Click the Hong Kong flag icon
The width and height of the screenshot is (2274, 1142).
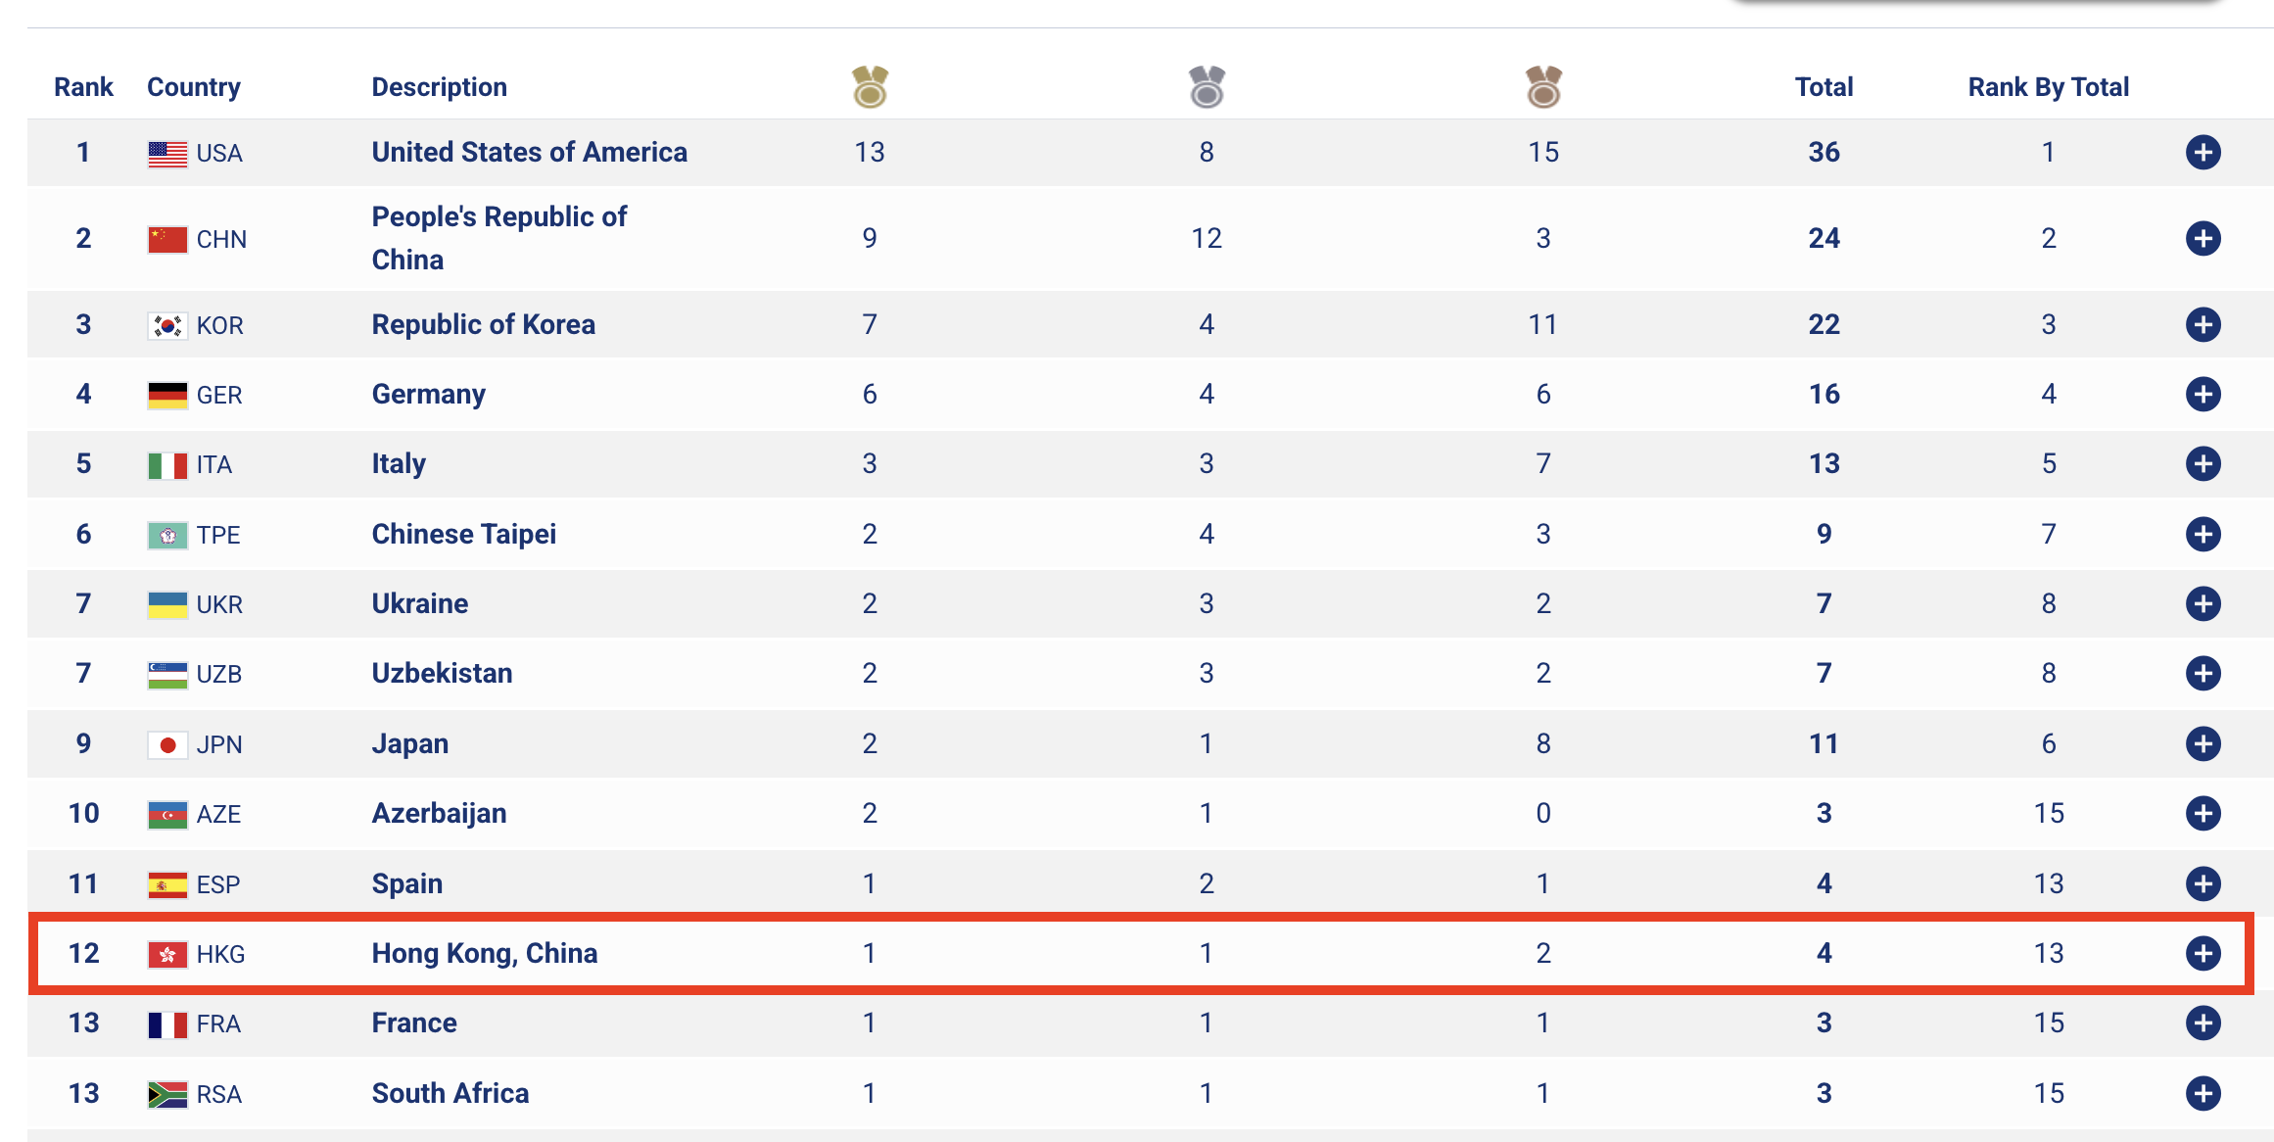coord(167,954)
